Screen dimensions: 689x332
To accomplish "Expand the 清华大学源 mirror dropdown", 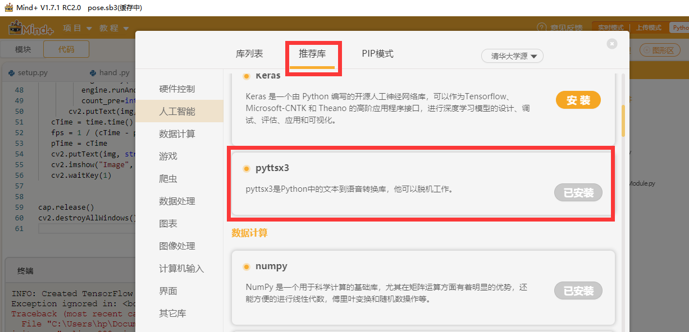I will [x=512, y=56].
